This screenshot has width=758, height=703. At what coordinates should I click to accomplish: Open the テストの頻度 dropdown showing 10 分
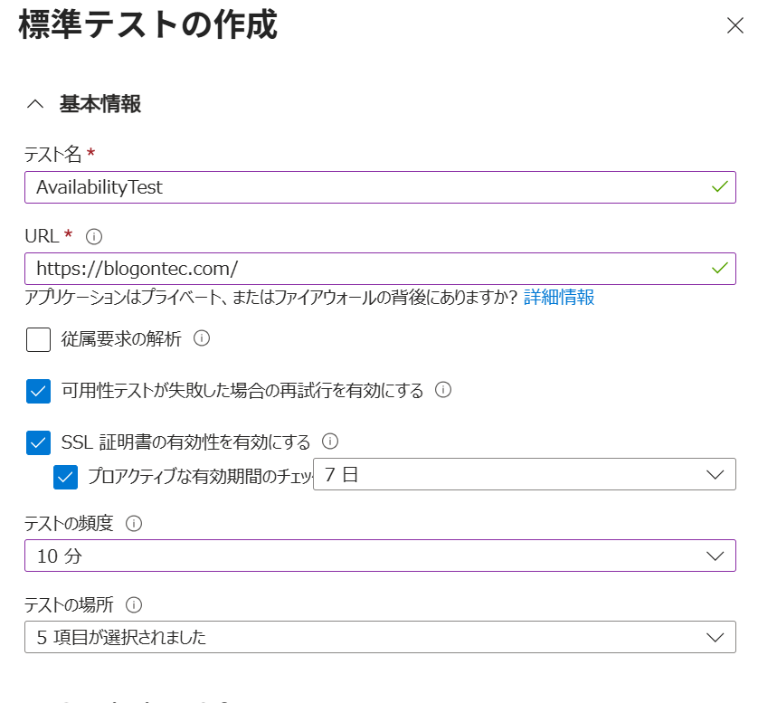(380, 556)
